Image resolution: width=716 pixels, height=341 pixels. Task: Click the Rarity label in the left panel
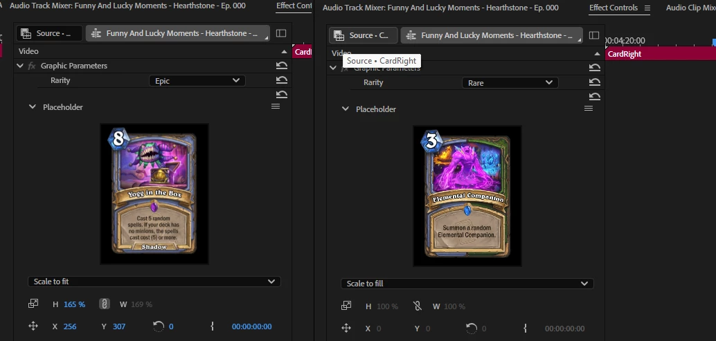pyautogui.click(x=60, y=80)
